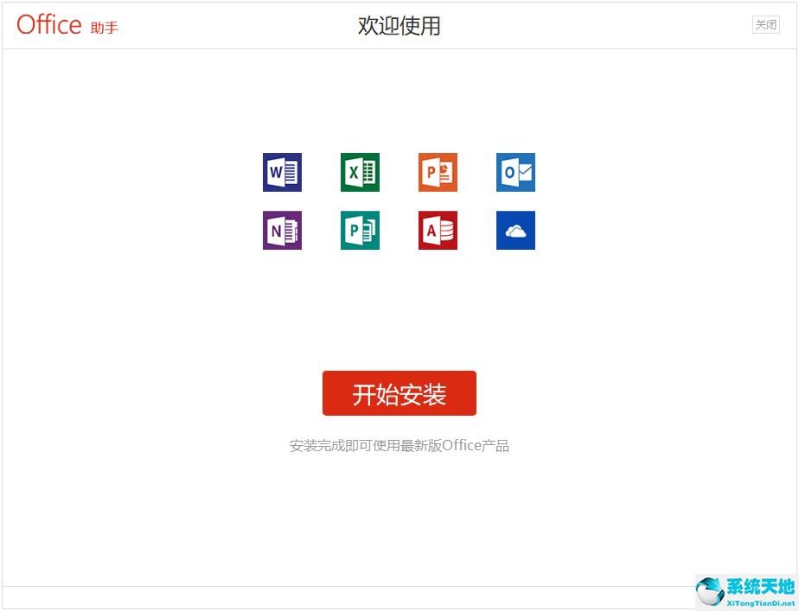Click the 安装完成即可使用最新版Office产品 text
799x611 pixels.
(399, 446)
